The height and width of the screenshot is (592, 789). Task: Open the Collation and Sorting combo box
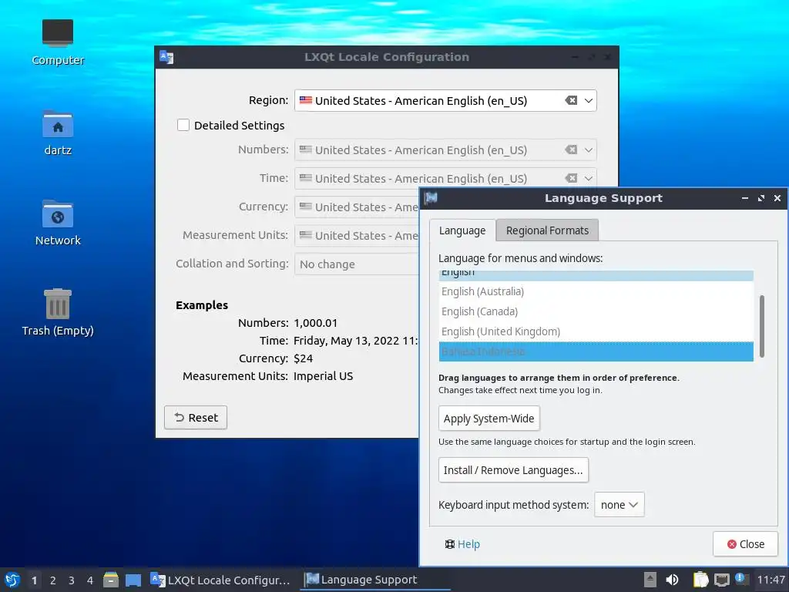click(357, 264)
